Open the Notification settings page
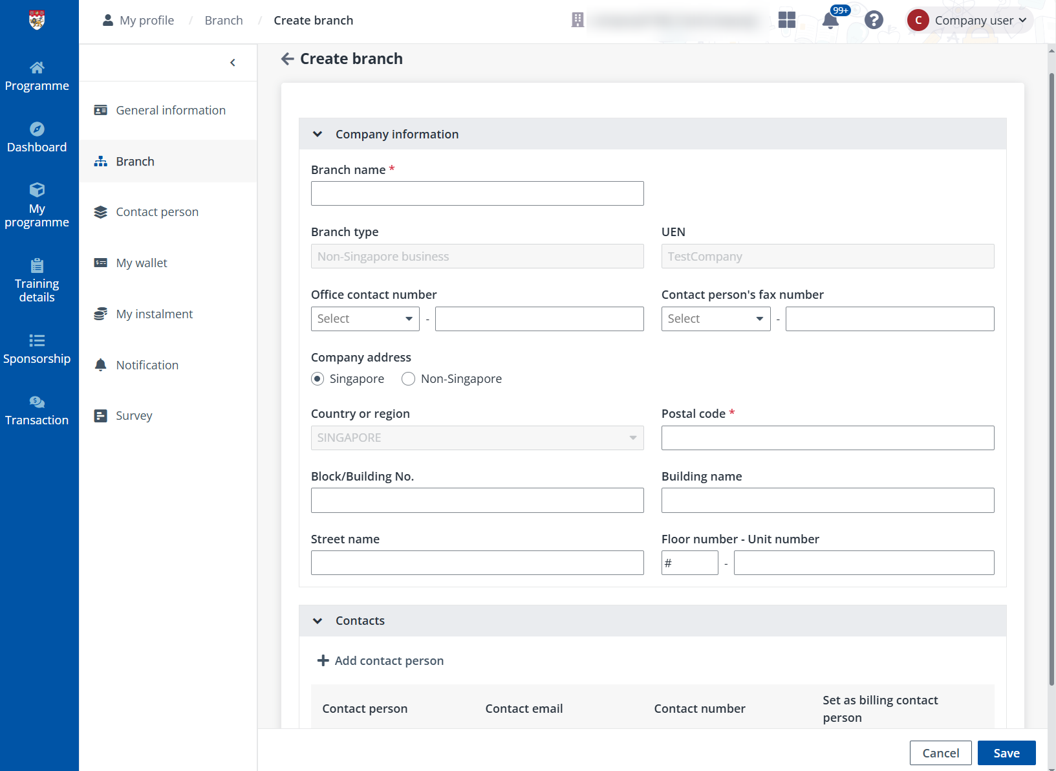Image resolution: width=1056 pixels, height=771 pixels. pyautogui.click(x=147, y=365)
